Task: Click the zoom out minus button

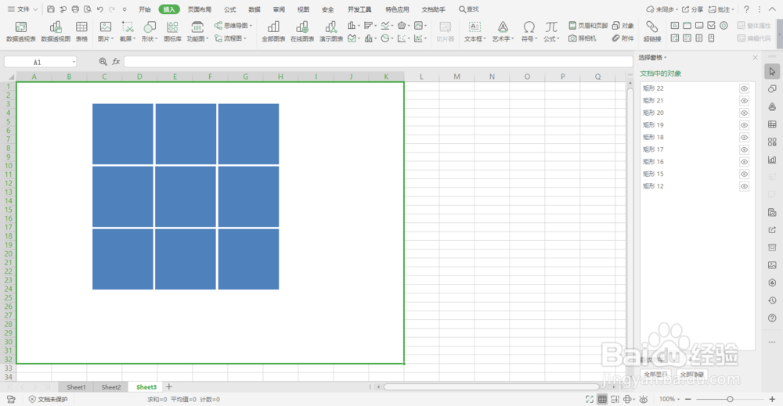Action: (x=688, y=399)
